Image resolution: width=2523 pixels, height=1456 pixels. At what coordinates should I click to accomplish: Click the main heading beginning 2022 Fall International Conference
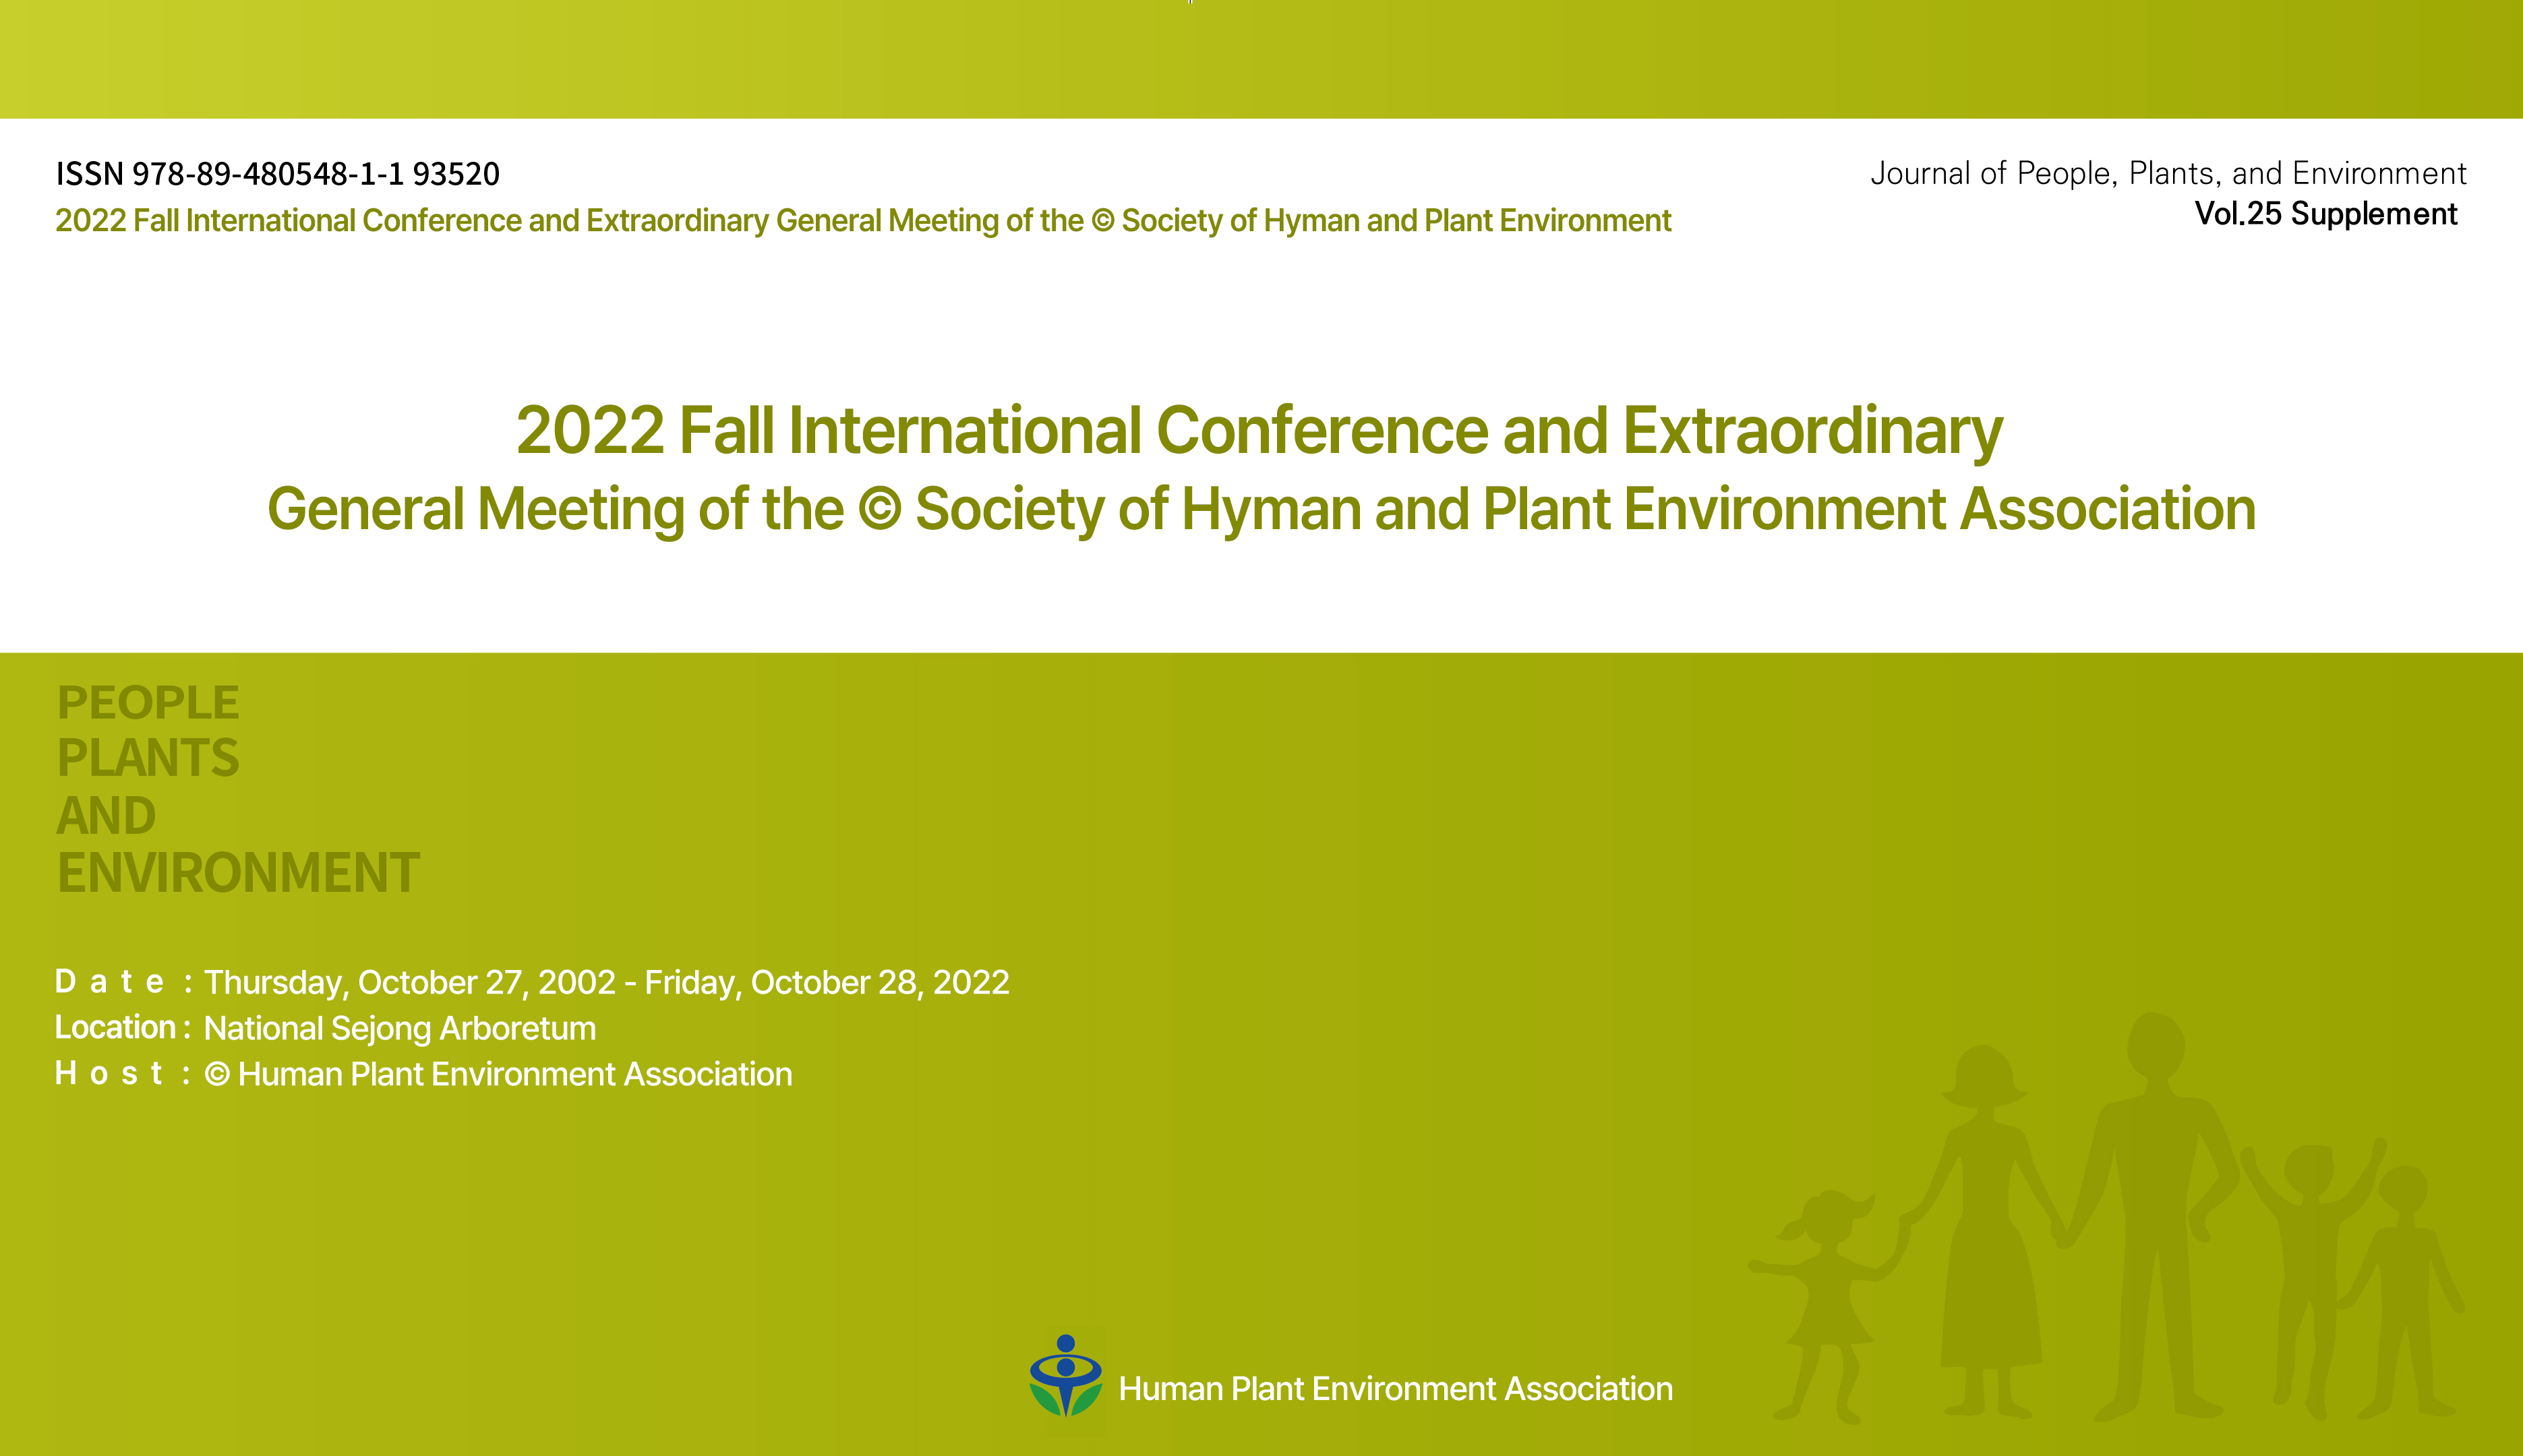pyautogui.click(x=1259, y=431)
